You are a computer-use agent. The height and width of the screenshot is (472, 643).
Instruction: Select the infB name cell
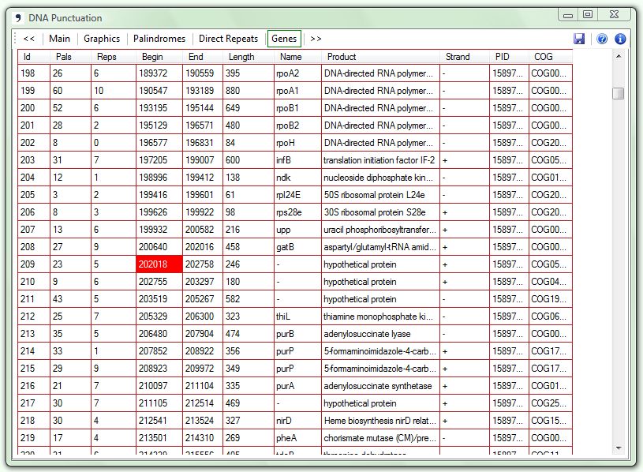pos(297,160)
